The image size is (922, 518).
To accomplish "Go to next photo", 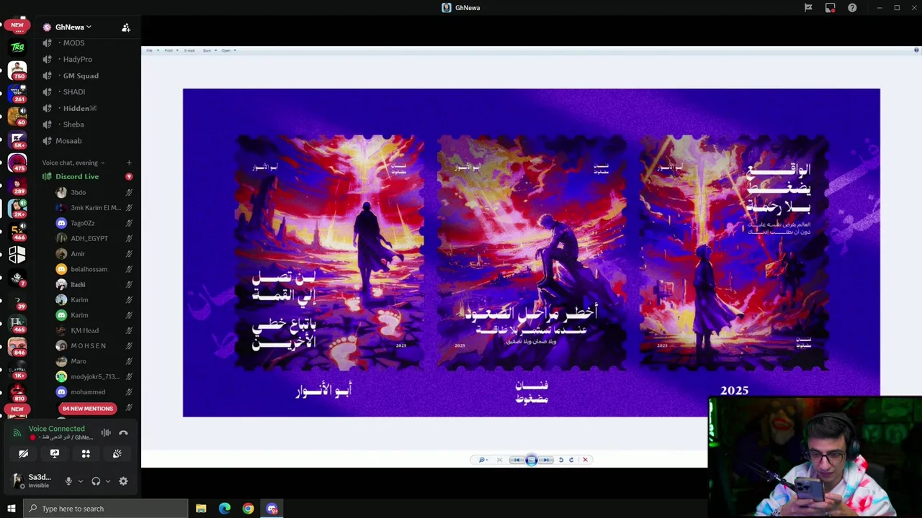I will [546, 460].
